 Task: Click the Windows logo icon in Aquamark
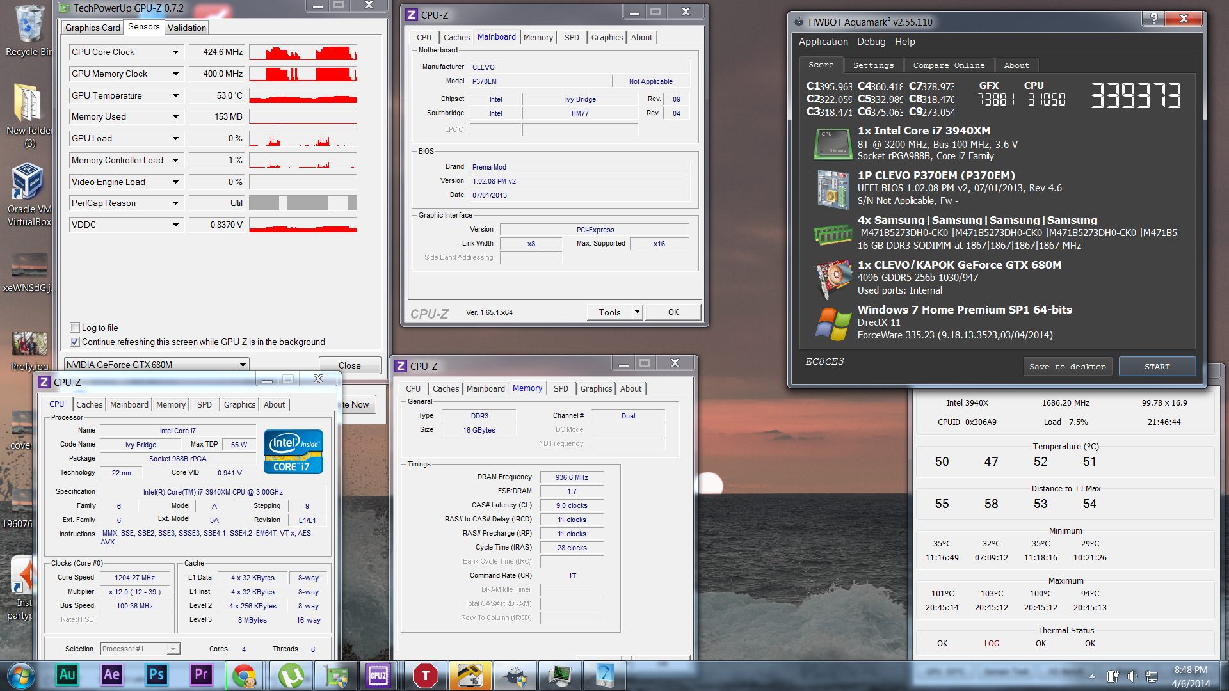pyautogui.click(x=832, y=324)
